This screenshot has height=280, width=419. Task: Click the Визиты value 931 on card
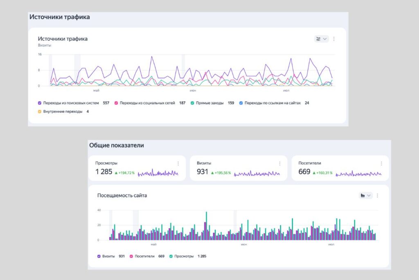[x=202, y=172]
